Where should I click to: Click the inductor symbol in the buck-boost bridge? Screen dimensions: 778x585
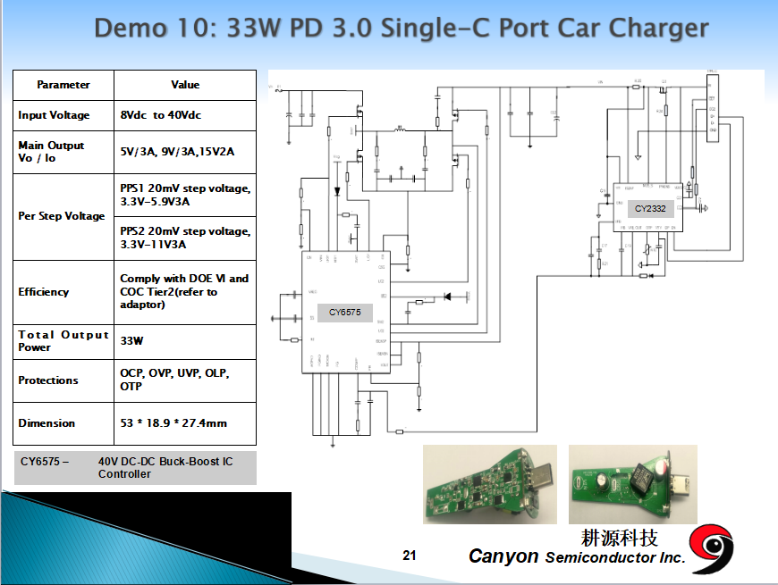[400, 130]
